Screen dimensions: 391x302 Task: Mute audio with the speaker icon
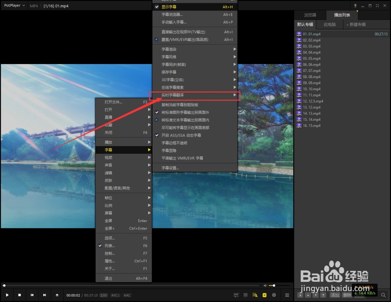point(265,286)
